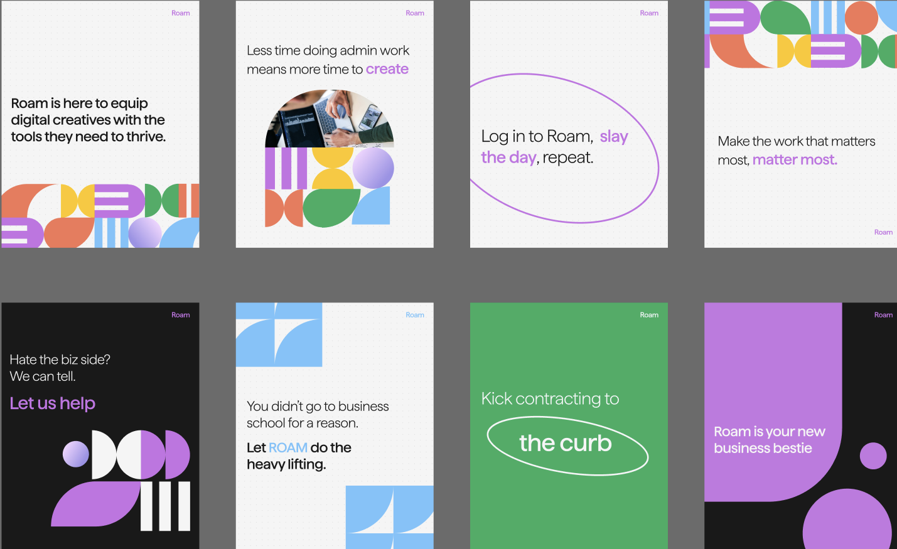897x549 pixels.
Task: Select the semicircle laptop photo
Action: click(330, 119)
